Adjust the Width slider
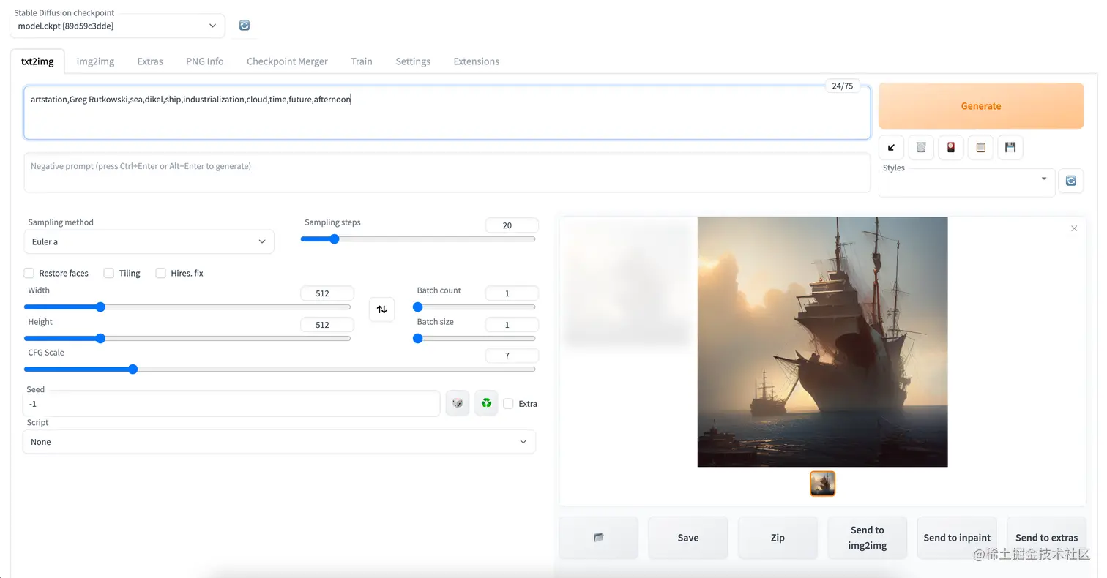1107x578 pixels. 187,307
